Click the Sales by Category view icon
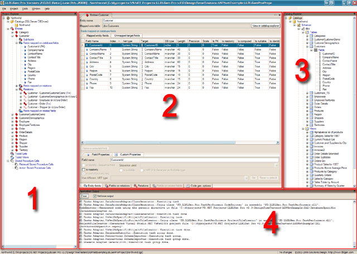Image resolution: width=357 pixels, height=254 pixels. (311, 179)
